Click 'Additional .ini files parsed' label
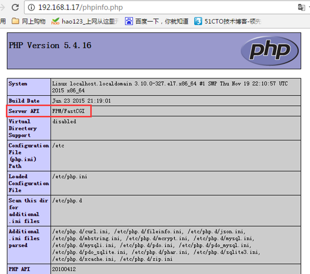Image resolution: width=310 pixels, height=274 pixels. pos(24,238)
